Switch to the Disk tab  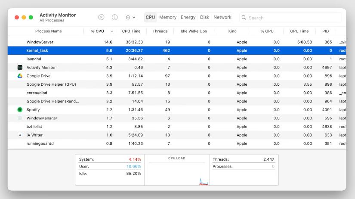point(204,17)
